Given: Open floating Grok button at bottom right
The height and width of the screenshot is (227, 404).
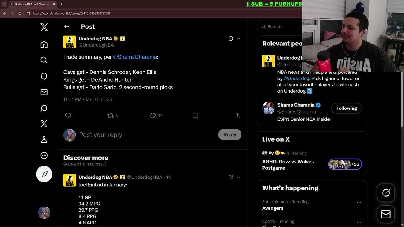Looking at the screenshot, I should pos(386,193).
